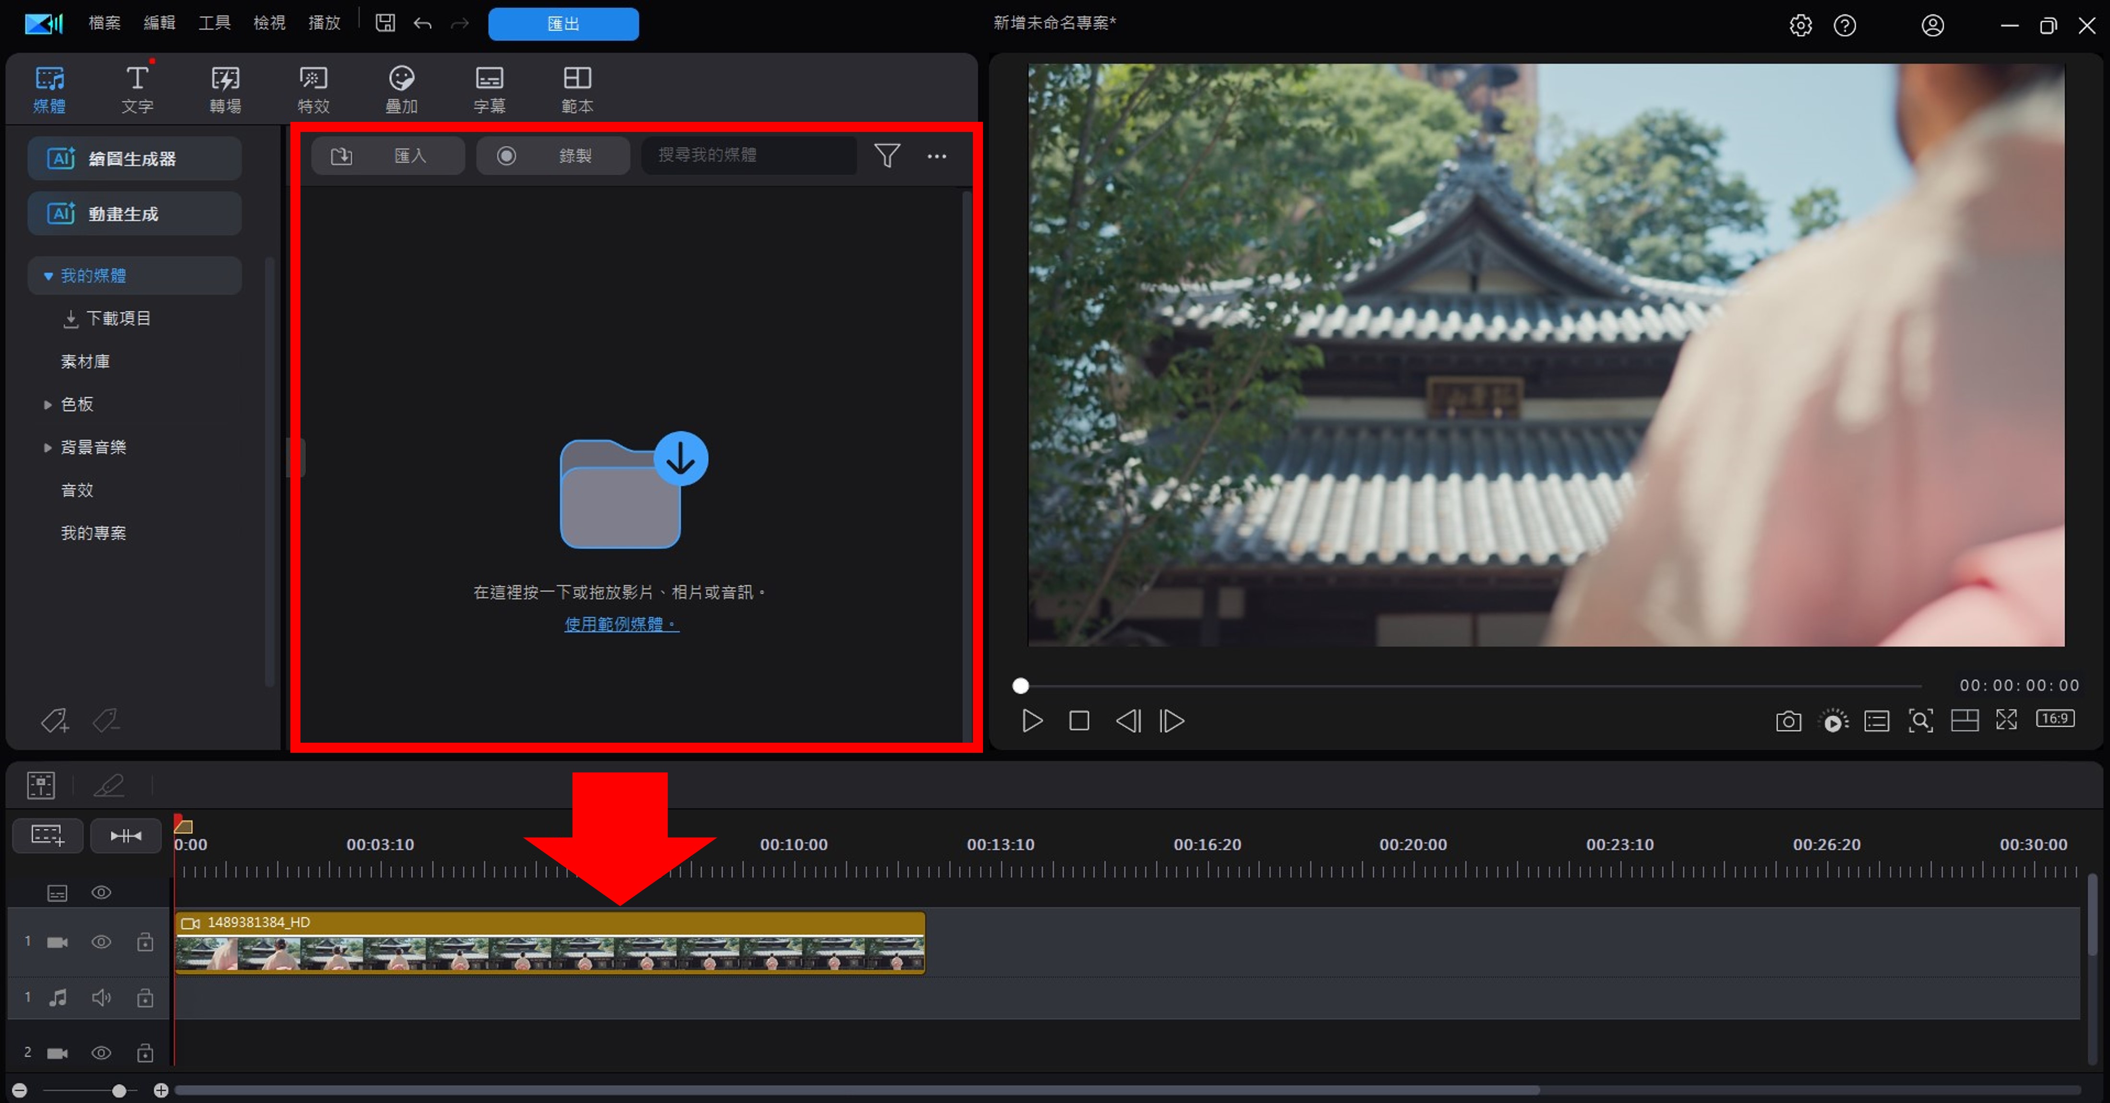This screenshot has height=1103, width=2110.
Task: Click the undo arrow icon
Action: (423, 24)
